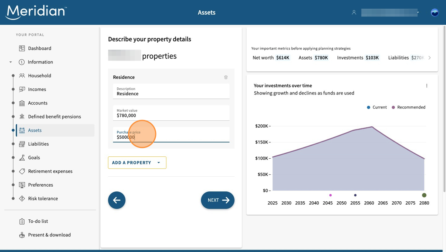Show more metrics with right chevron
Image resolution: width=446 pixels, height=252 pixels.
[430, 58]
